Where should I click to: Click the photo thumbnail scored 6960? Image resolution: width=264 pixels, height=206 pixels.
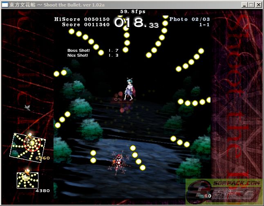pyautogui.click(x=27, y=148)
